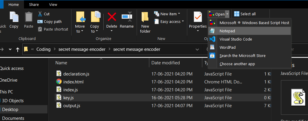Screen dimensions: 308x121
Task: Switch to the View ribbon tab
Action: [x=53, y=4]
